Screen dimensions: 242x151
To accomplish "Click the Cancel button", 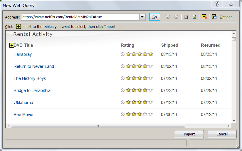I will click(222, 134).
